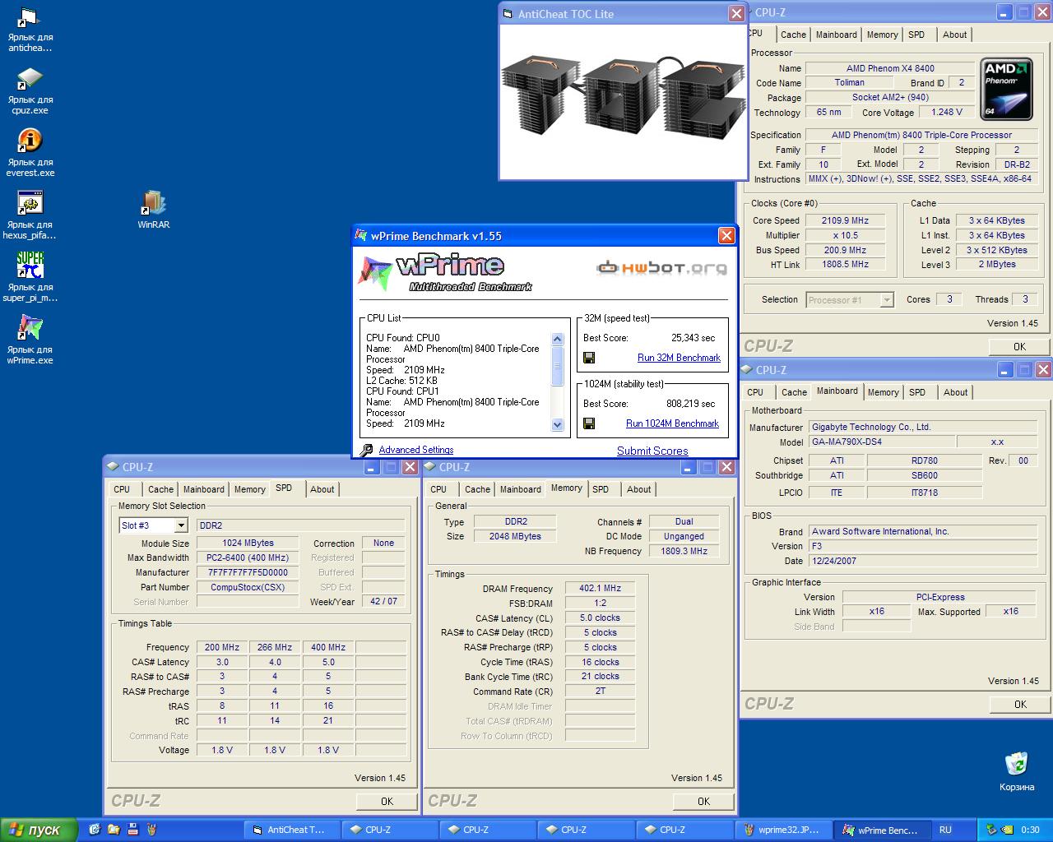1053x842 pixels.
Task: Click the Part Number field CompuStocx(CSX)
Action: click(x=248, y=587)
